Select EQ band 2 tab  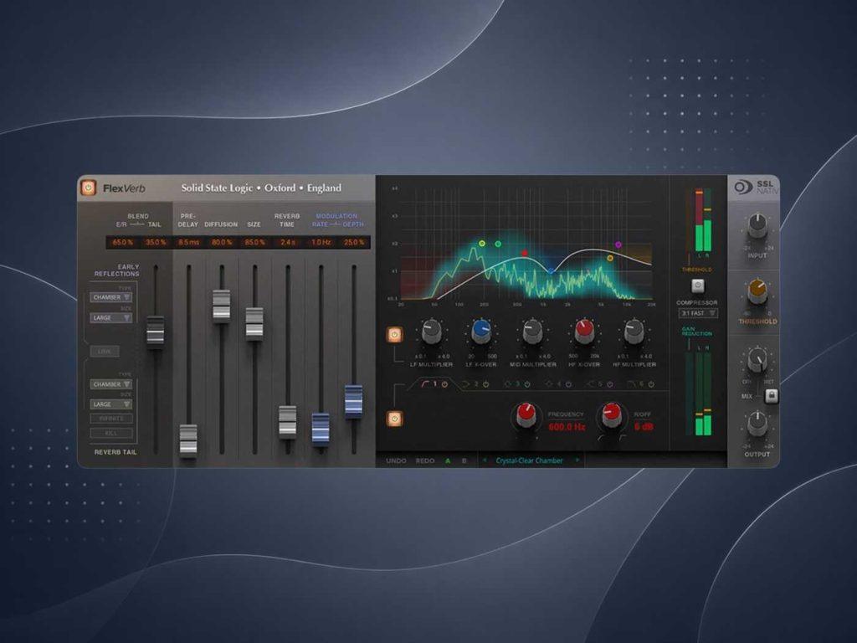coord(471,384)
